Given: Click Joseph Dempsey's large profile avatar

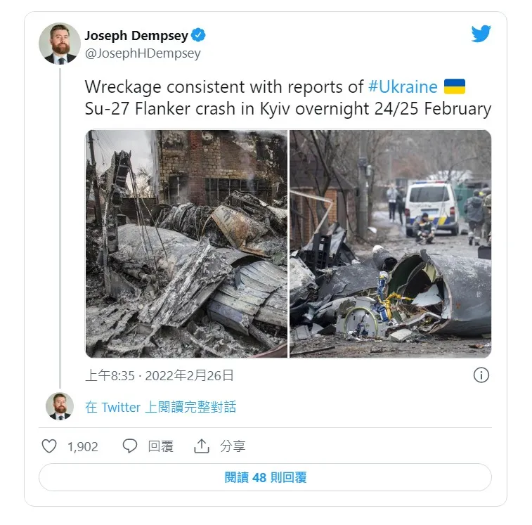Looking at the screenshot, I should [60, 44].
